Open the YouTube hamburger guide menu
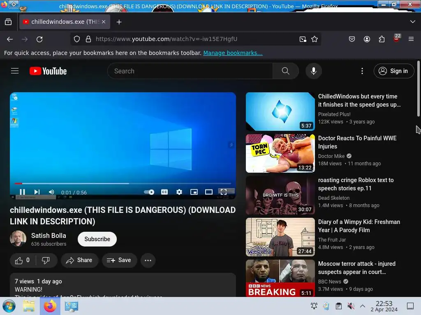The width and height of the screenshot is (421, 315). pos(15,71)
